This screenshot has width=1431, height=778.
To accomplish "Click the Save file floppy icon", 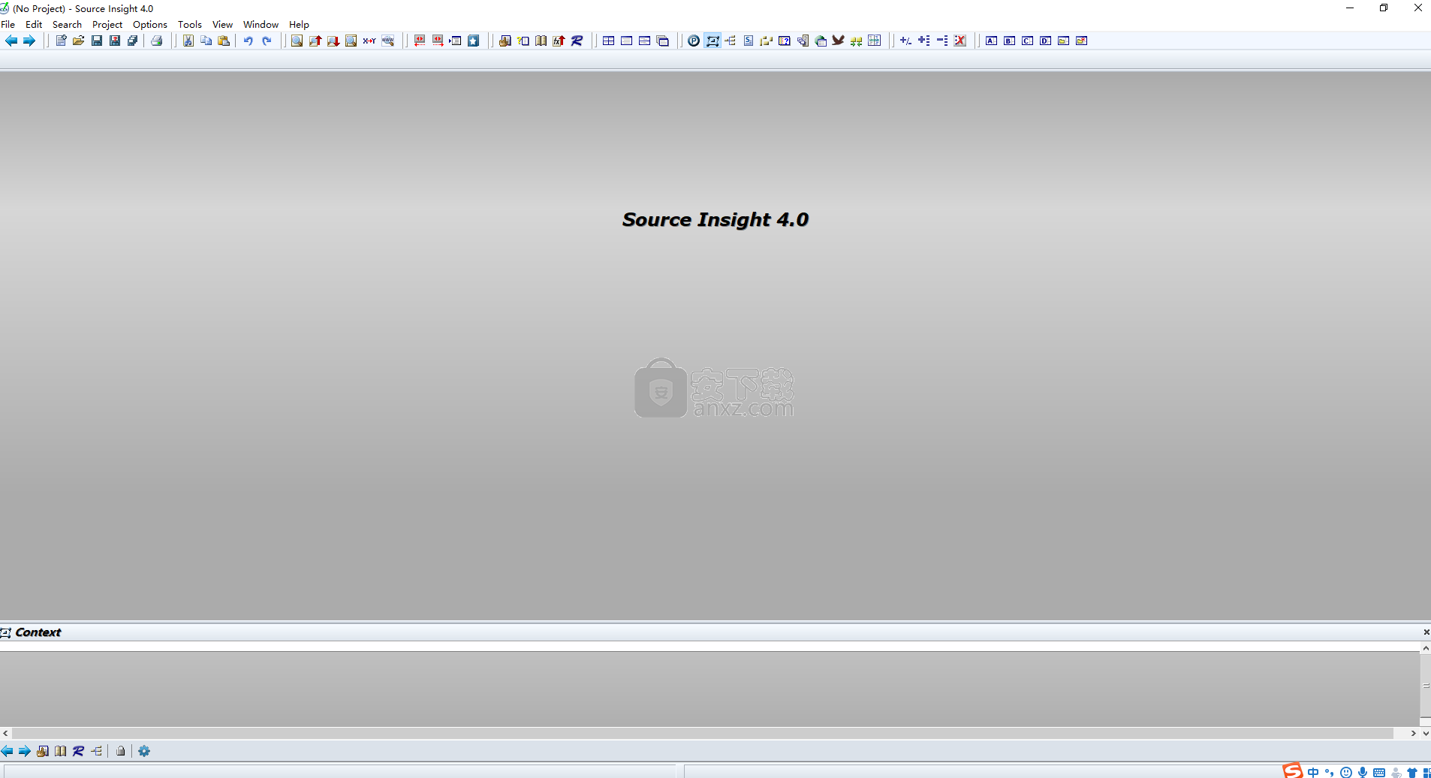I will [x=97, y=41].
